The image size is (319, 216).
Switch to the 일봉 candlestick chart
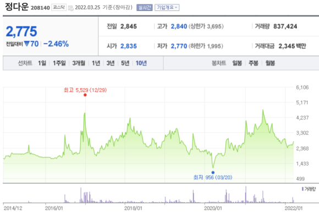click(237, 63)
